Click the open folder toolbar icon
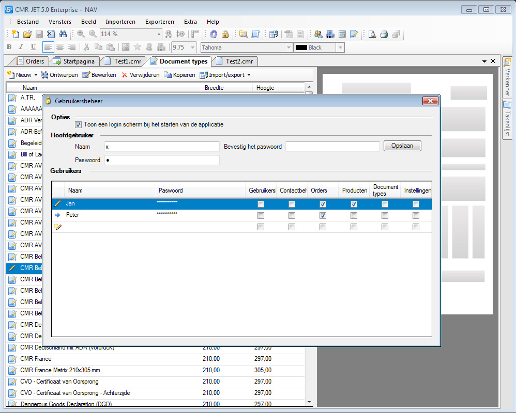This screenshot has width=516, height=413. pos(27,34)
